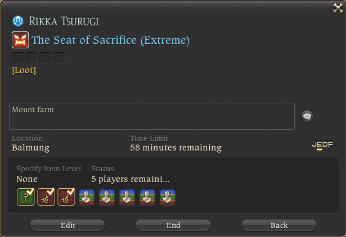The width and height of the screenshot is (346, 237).
Task: Click the speech bubble icon beside the comment box
Action: 307,116
